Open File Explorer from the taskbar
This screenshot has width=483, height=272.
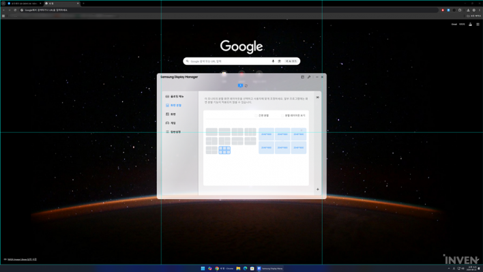coord(238,269)
